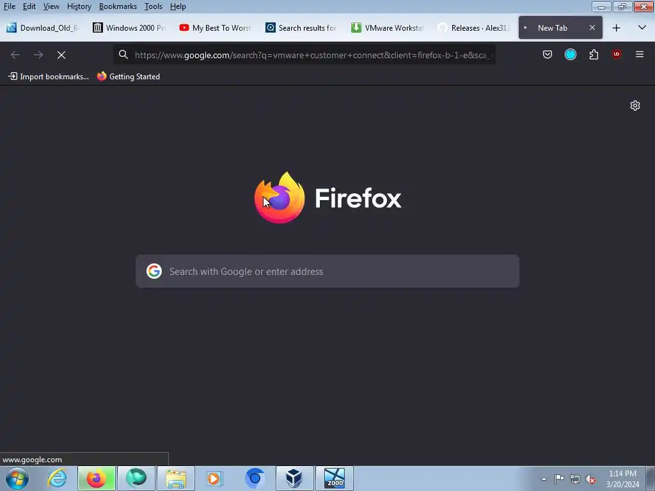Open Getting Started bookmark
Screen dimensions: 655x491
point(129,77)
